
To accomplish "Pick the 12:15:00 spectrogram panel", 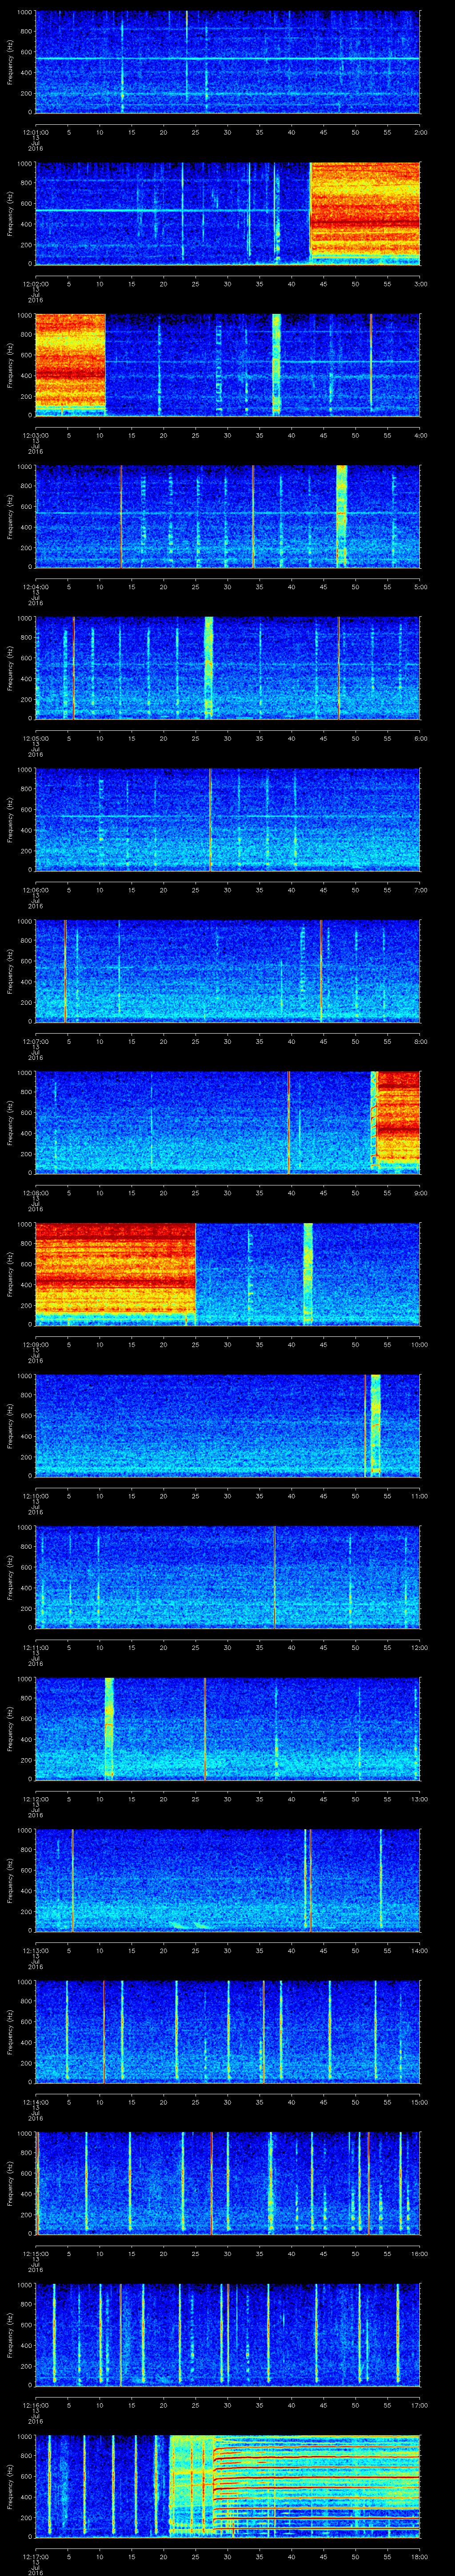I will point(227,2184).
